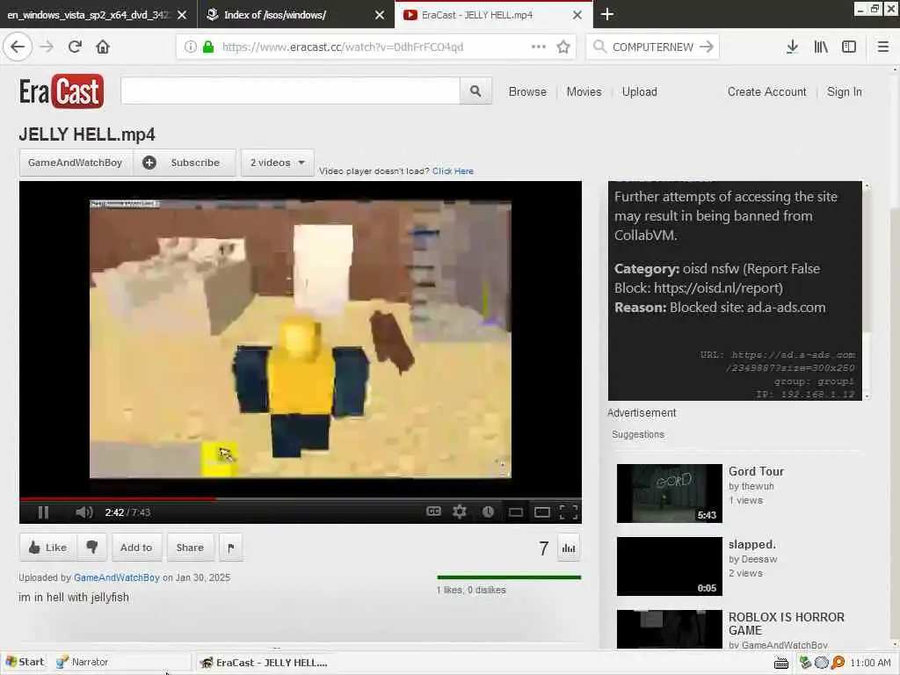This screenshot has width=900, height=675.
Task: Open the Firefox library icon
Action: pos(821,47)
